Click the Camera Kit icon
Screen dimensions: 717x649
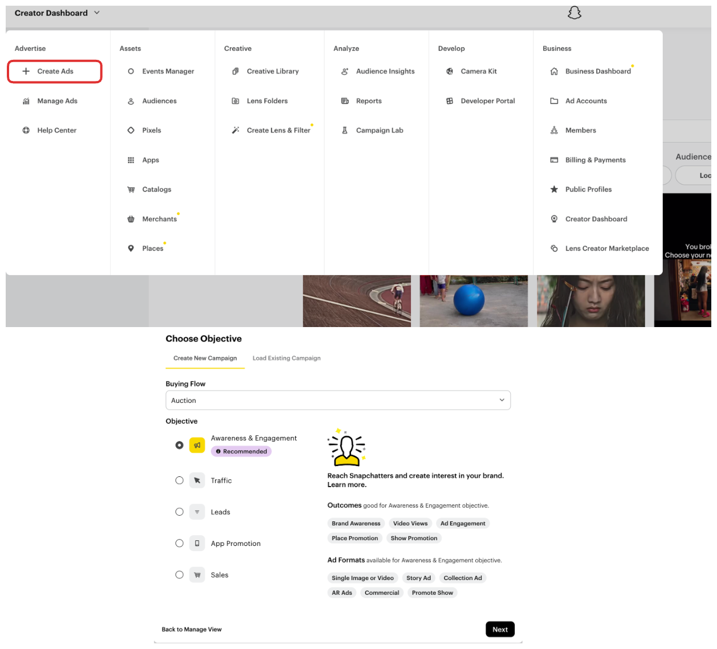[x=450, y=71]
